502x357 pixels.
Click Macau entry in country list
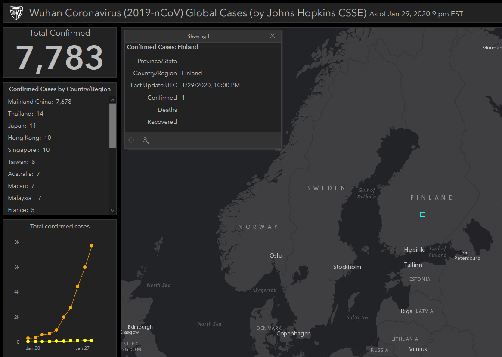click(x=21, y=186)
